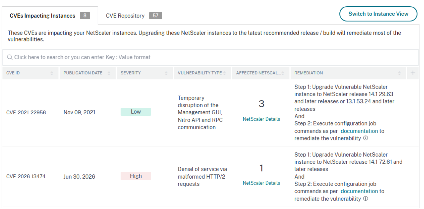Screen dimensions: 424x209
Task: Switch to the CVE Repository tab
Action: coord(134,16)
